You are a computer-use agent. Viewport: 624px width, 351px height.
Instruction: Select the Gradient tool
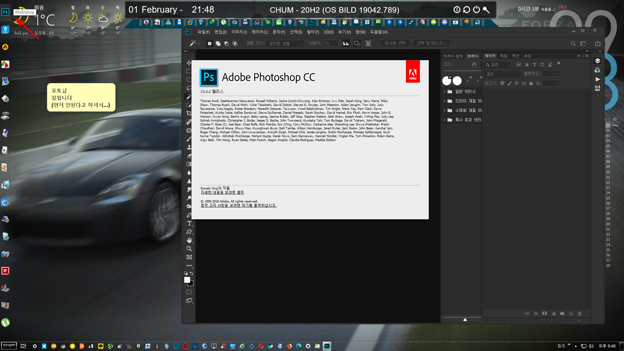189,164
